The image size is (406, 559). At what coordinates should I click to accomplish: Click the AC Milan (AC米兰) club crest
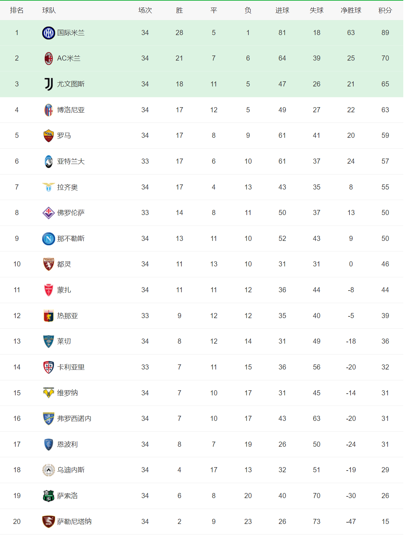tap(49, 59)
